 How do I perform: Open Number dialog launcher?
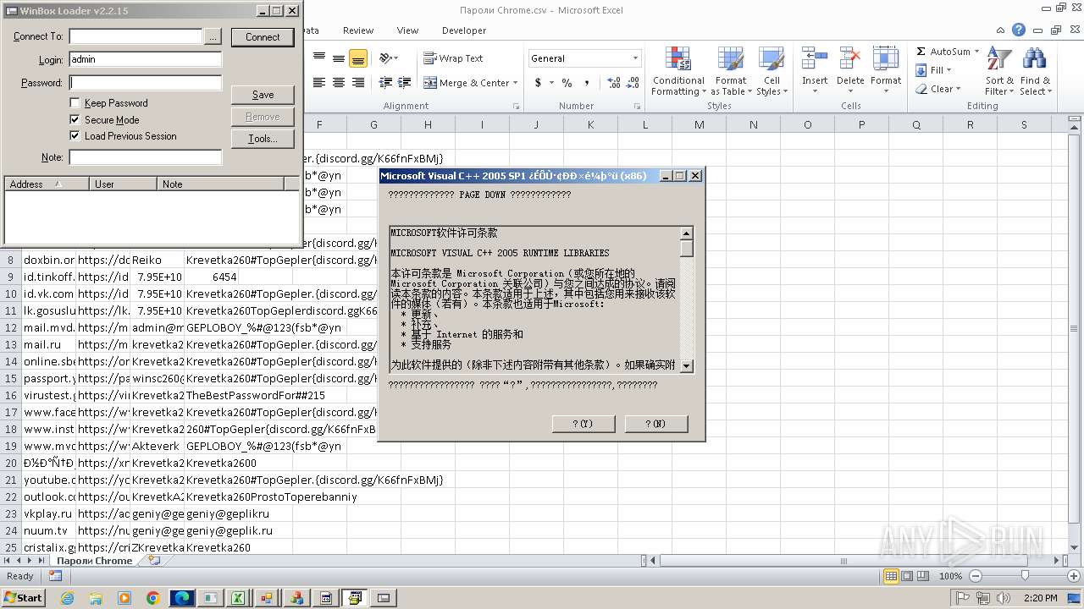coord(639,107)
